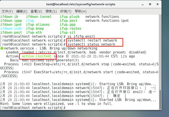The width and height of the screenshot is (169, 117).
Task: Click the Hint: Some lines were ellipsized line
Action: 56,104
